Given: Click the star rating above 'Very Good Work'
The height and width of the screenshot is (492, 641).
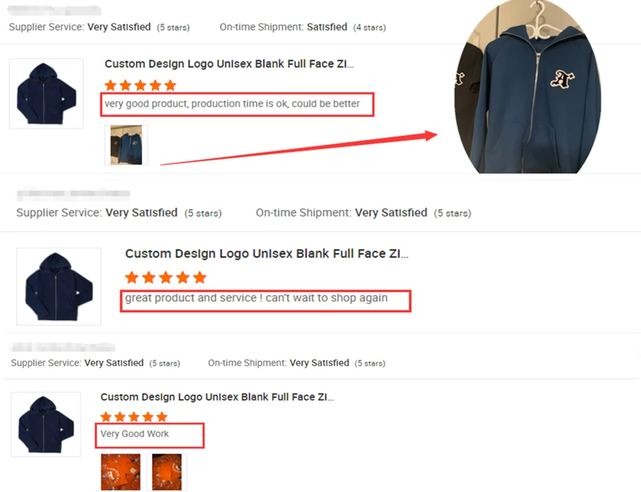Looking at the screenshot, I should click(134, 417).
